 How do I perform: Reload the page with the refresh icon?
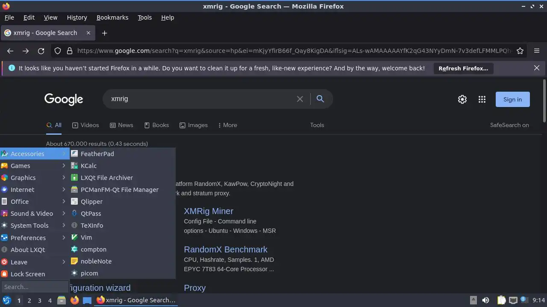tap(41, 51)
